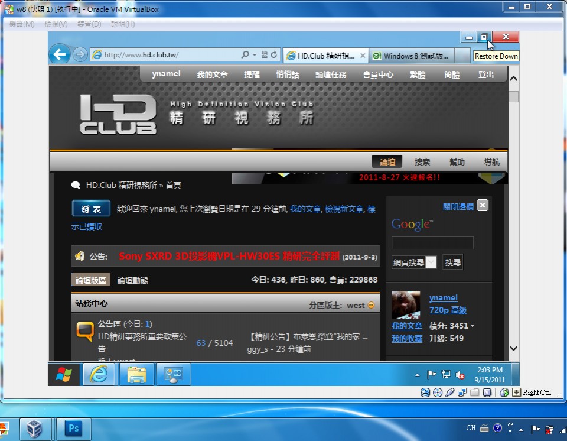The width and height of the screenshot is (567, 441).
Task: Open the ynamei user menu item
Action: [166, 74]
